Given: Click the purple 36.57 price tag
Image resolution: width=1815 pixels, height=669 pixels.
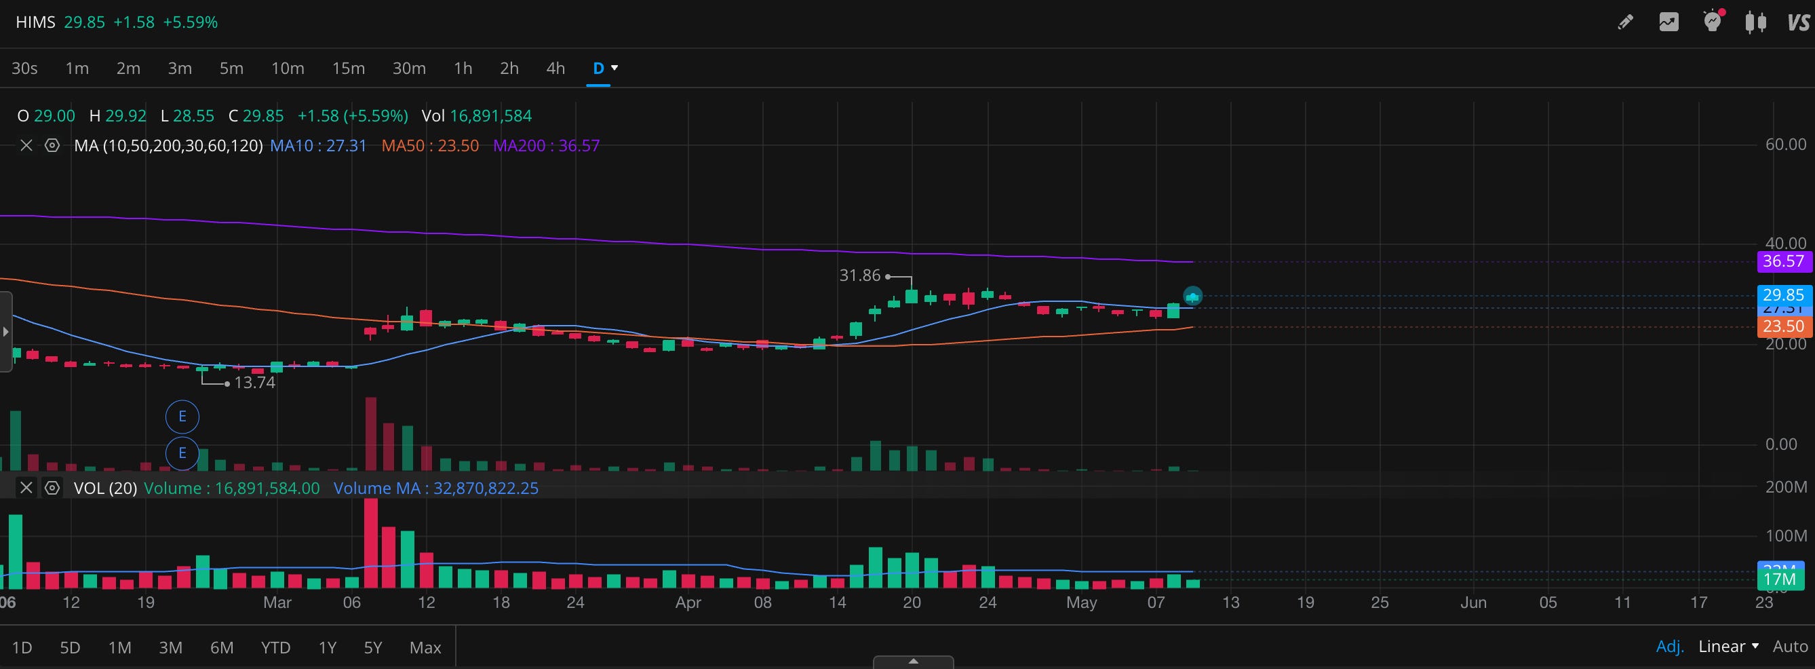Looking at the screenshot, I should click(1783, 261).
